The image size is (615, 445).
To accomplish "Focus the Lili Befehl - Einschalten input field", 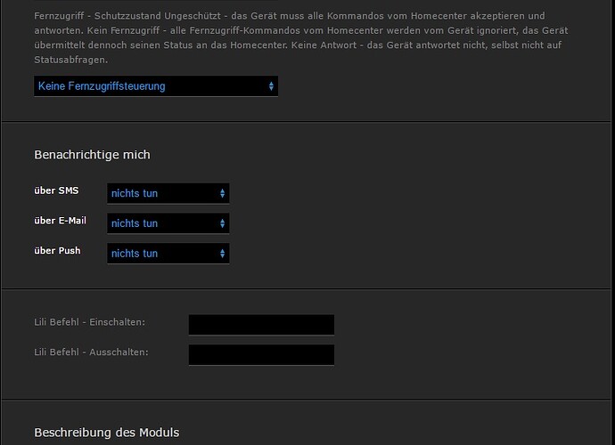I will 261,325.
